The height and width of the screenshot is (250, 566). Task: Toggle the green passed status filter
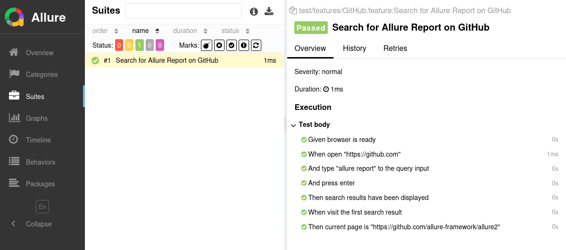140,45
